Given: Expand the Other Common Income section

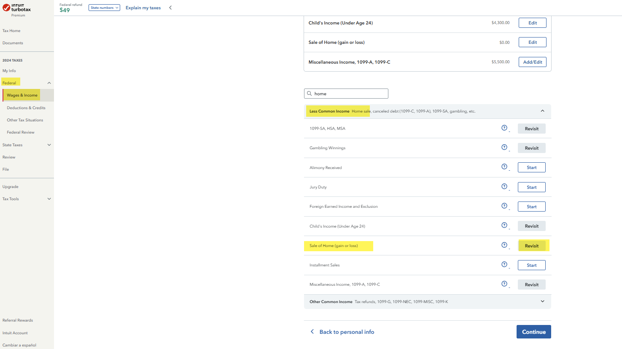Looking at the screenshot, I should (x=542, y=301).
